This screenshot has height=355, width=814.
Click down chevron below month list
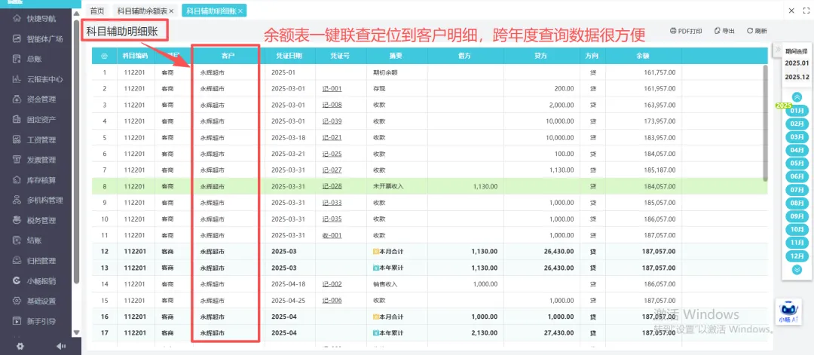click(797, 269)
